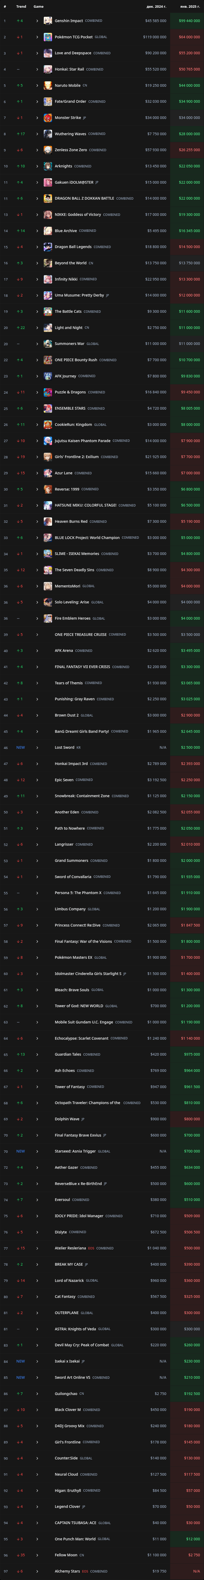Expand the AFK Arena row chevron
Screen dimensions: 204x1580
pos(37,651)
